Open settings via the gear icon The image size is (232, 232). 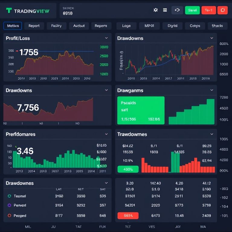pos(156,10)
